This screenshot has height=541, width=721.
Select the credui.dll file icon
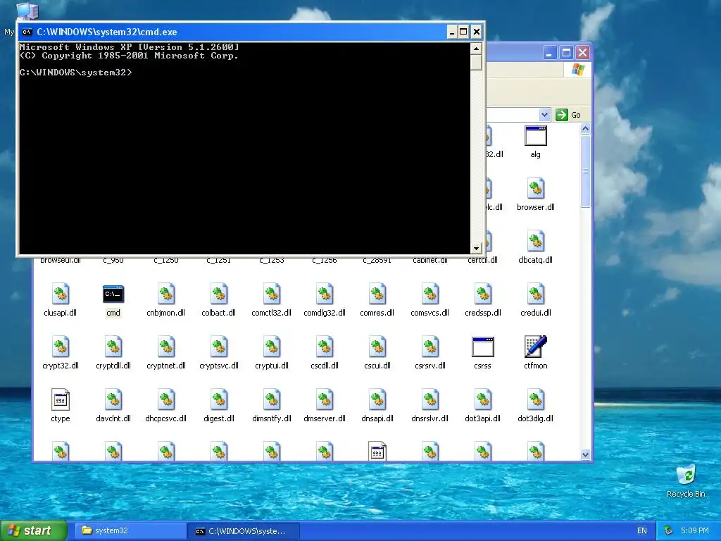[536, 294]
